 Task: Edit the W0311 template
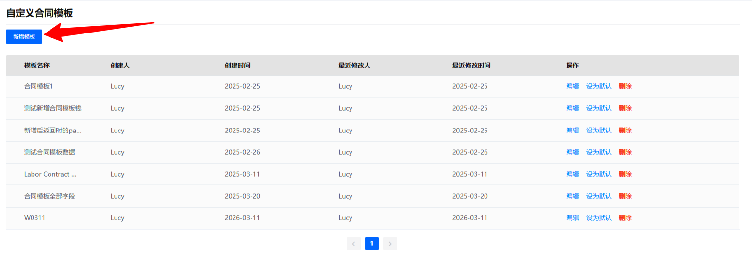coord(572,218)
